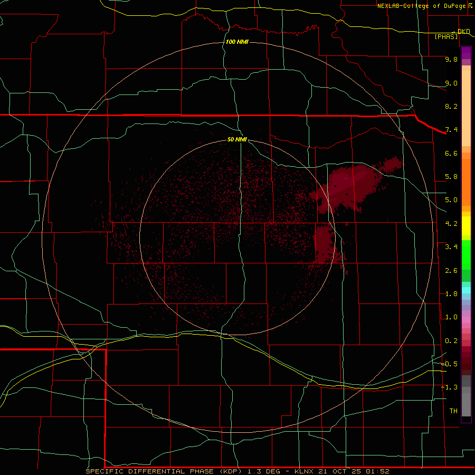Click the cyan band of the color bar
475x475 pixels.
(466, 290)
